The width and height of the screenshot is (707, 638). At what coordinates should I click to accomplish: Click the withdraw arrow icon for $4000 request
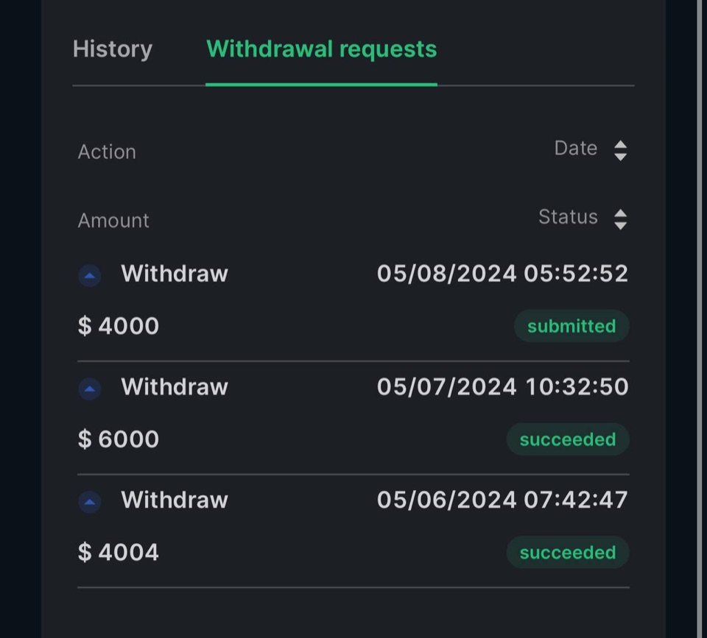coord(89,275)
